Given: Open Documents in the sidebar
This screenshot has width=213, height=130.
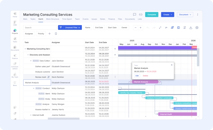Looking at the screenshot, I should click(x=15, y=48).
